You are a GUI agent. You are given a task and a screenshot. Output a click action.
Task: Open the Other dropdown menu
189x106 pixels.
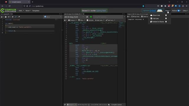pyautogui.click(x=185, y=11)
